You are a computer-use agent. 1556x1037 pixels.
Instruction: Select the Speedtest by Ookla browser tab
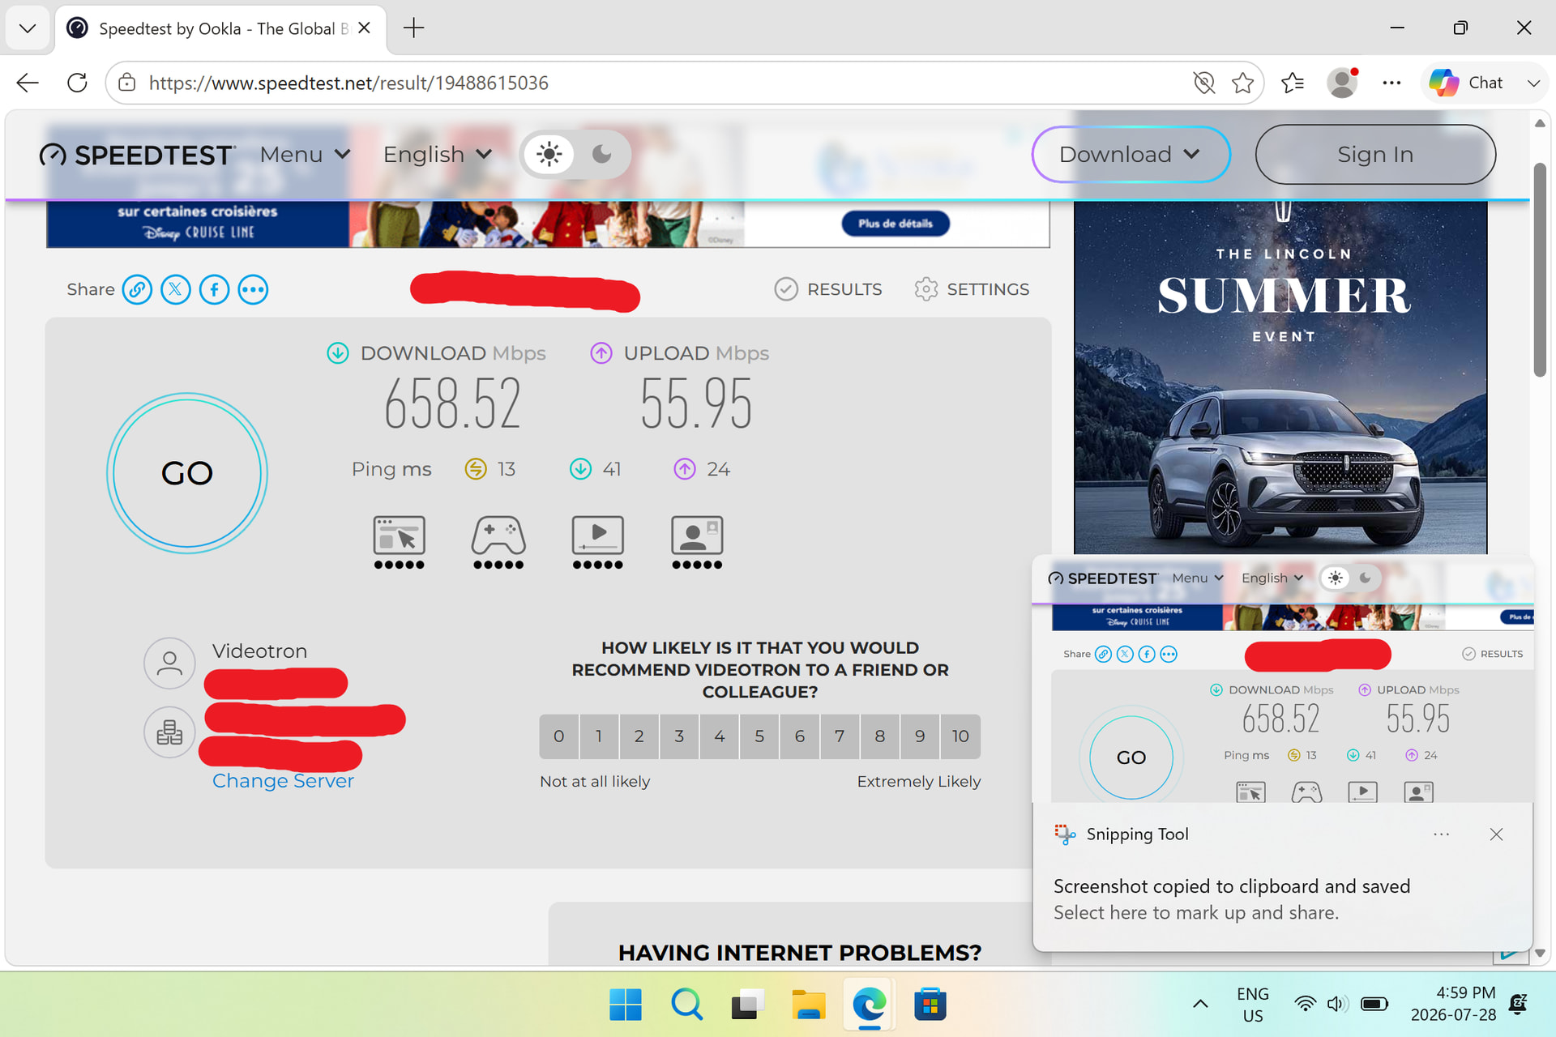[x=220, y=28]
